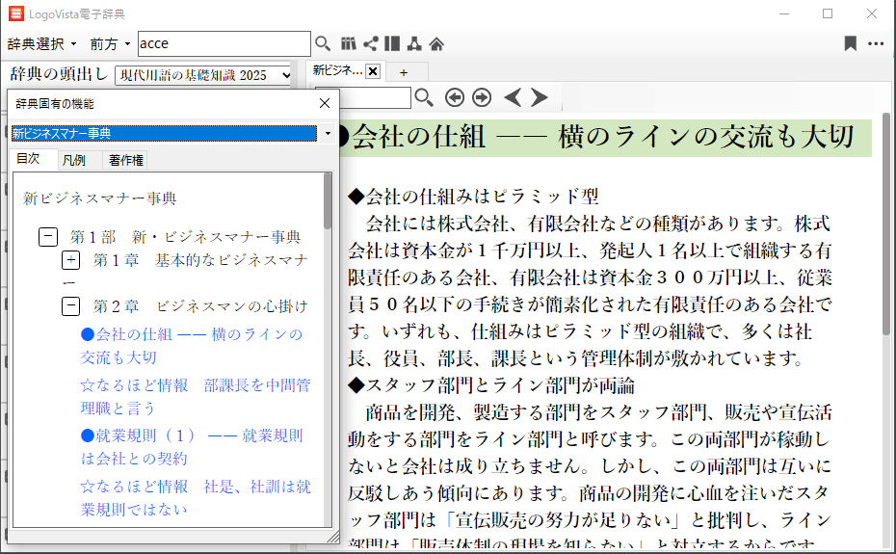
Task: Click the magnifier in the content pane search bar
Action: [x=423, y=97]
